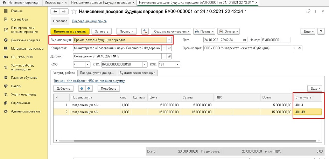Go back using the left arrow button
Viewport: 329px width, 159px height.
55,12
